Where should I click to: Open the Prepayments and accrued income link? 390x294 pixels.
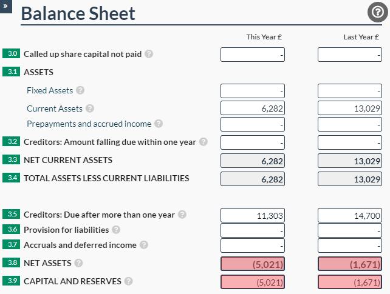tap(89, 124)
